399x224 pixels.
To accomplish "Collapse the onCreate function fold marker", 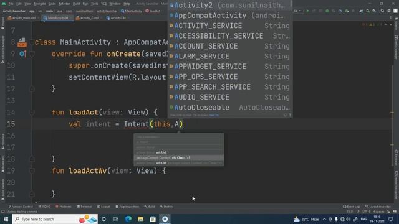I will (x=32, y=54).
